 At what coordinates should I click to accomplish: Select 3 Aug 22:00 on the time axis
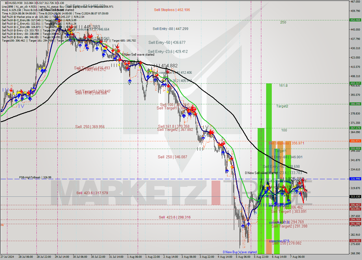207,257
